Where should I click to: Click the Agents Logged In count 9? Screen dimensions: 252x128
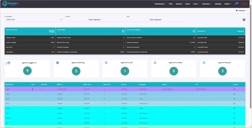27,71
